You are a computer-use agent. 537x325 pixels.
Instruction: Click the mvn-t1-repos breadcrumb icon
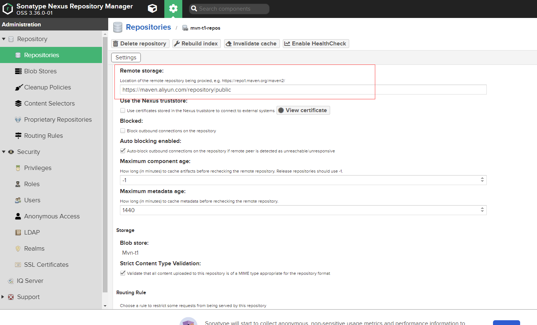185,28
